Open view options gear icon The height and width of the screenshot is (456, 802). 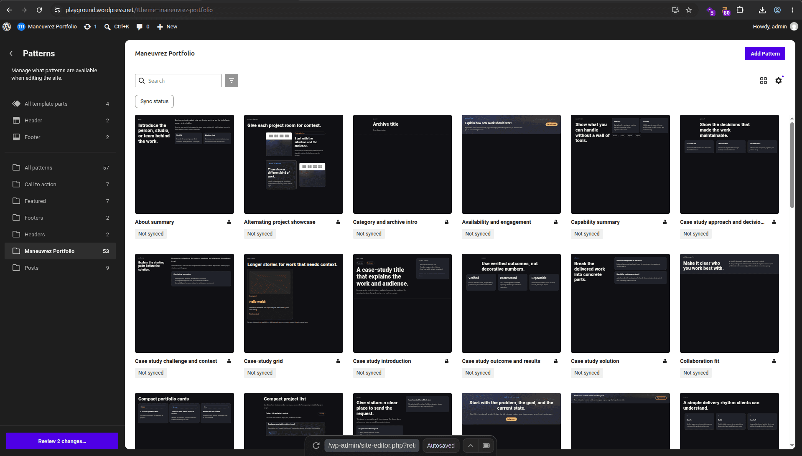779,81
